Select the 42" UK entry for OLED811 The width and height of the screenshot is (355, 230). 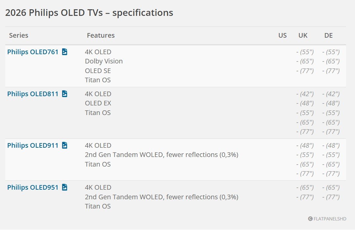pos(305,94)
